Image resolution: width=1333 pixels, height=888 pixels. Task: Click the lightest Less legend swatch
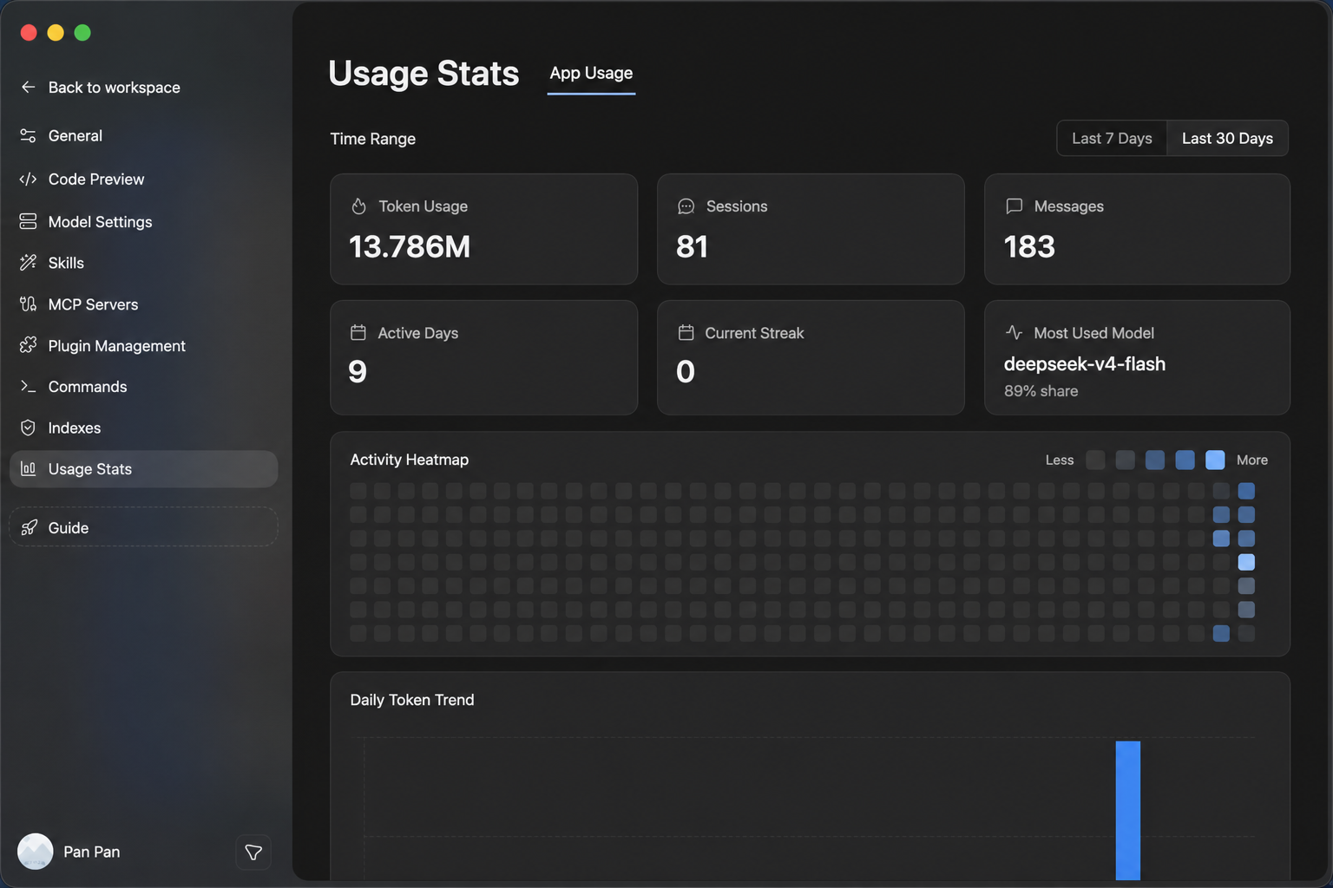coord(1095,460)
